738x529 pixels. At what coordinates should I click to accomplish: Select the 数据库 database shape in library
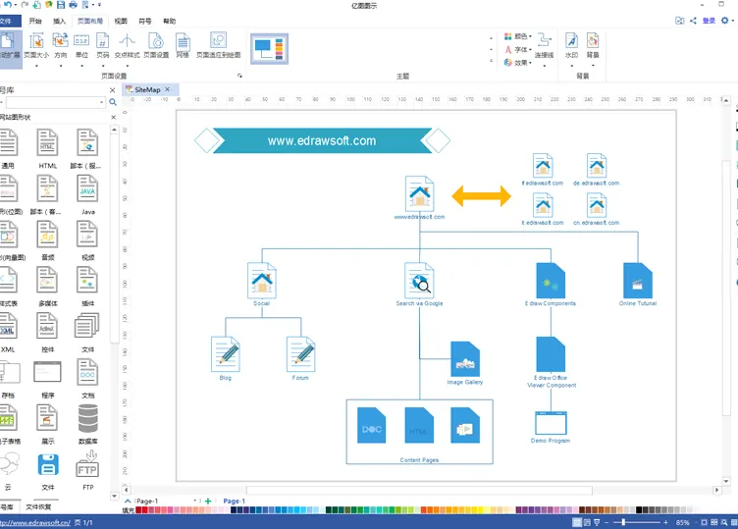[88, 425]
